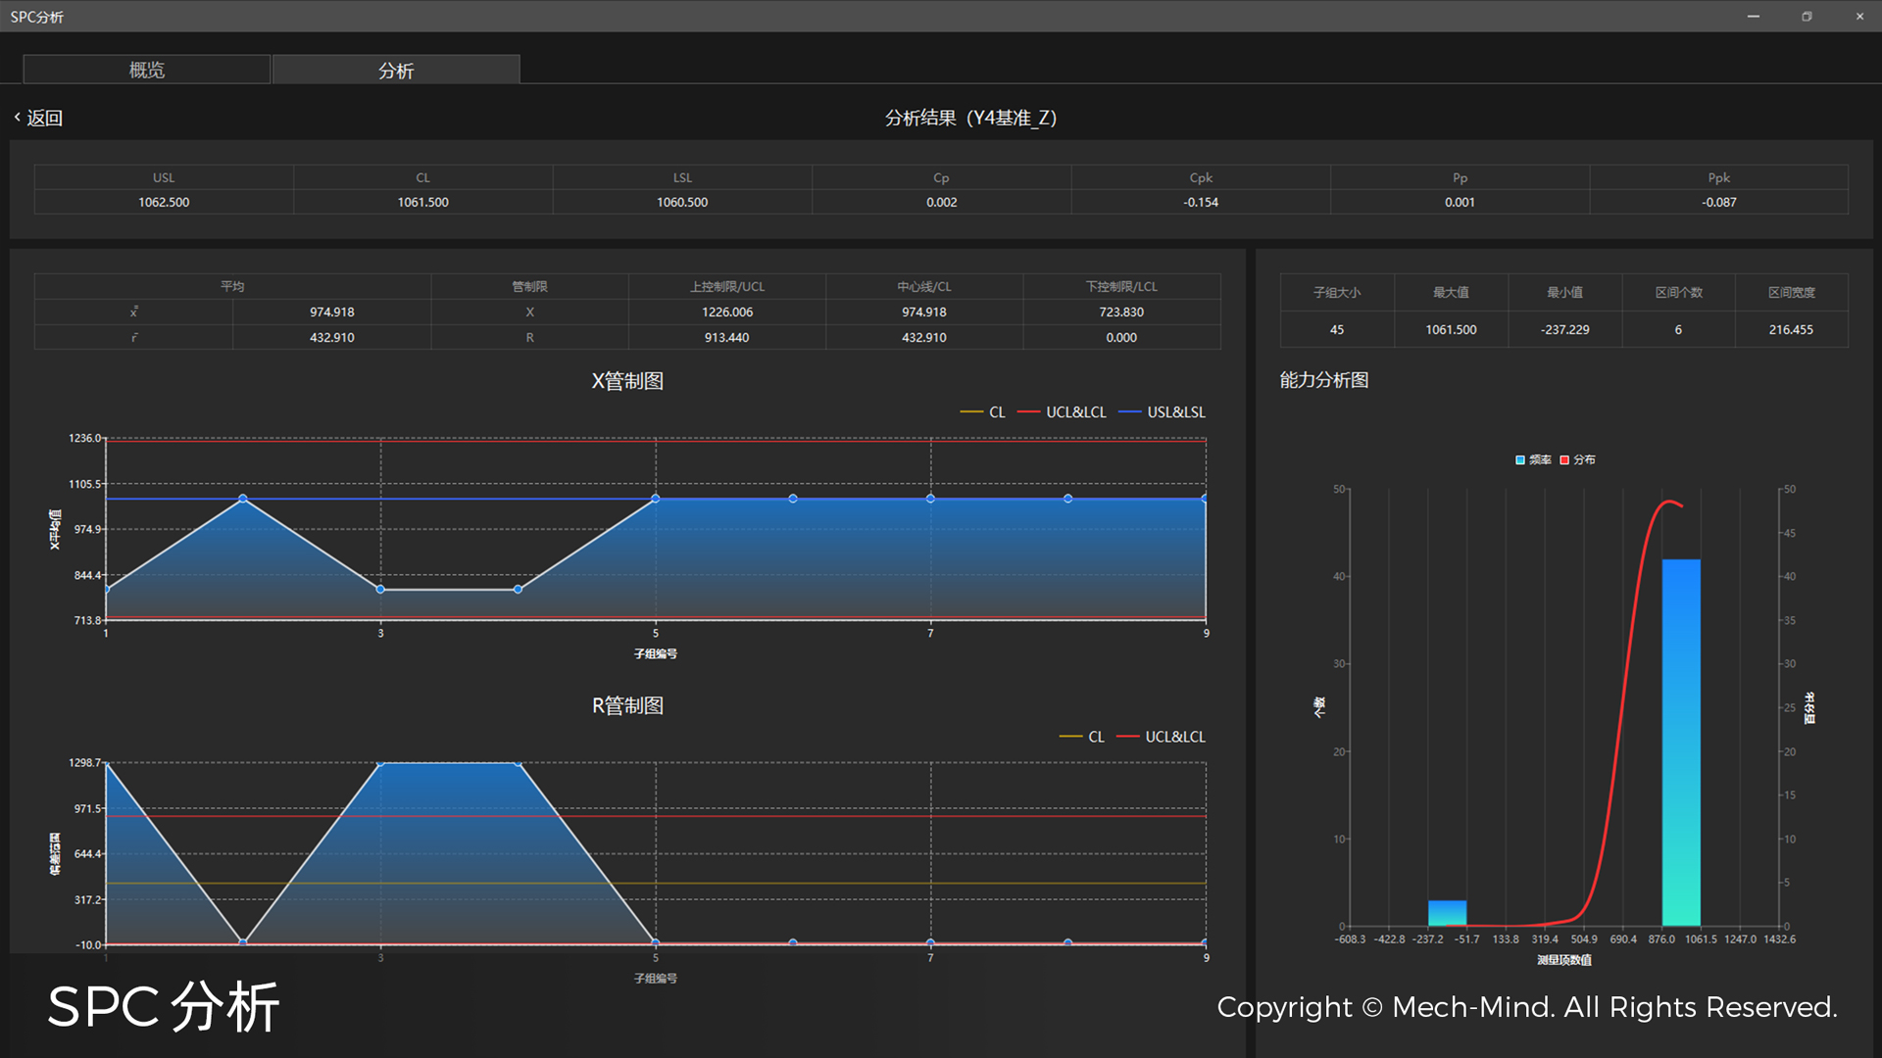Image resolution: width=1882 pixels, height=1058 pixels.
Task: Click the 上控制限/UCL column header
Action: (x=726, y=286)
